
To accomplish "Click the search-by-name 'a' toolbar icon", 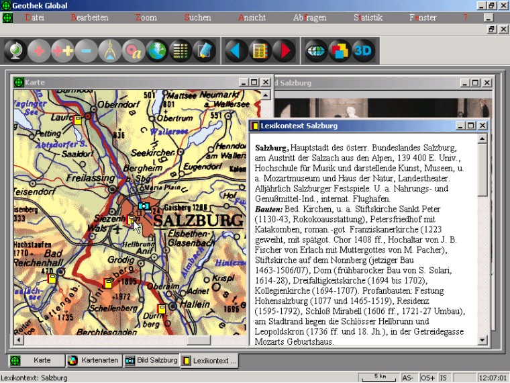I will (x=134, y=51).
